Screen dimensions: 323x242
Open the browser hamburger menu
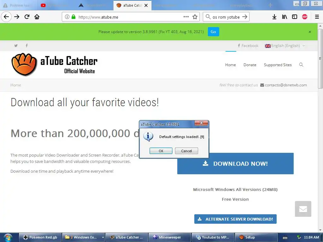coord(317,17)
